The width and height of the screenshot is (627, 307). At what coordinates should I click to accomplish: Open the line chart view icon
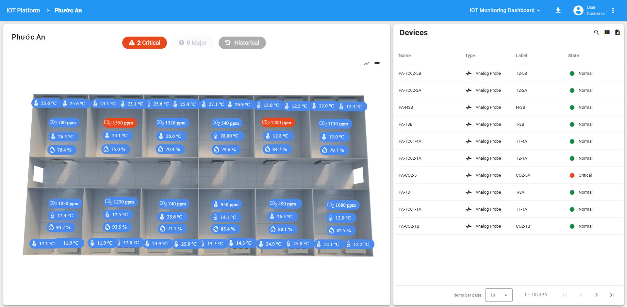pos(367,64)
